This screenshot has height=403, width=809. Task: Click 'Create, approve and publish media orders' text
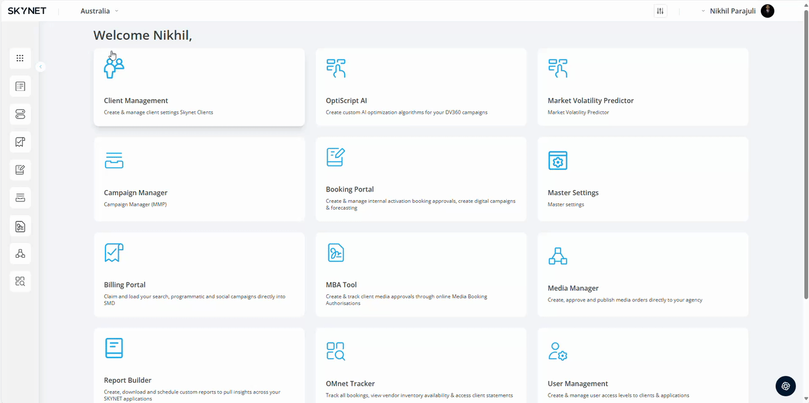(x=625, y=300)
